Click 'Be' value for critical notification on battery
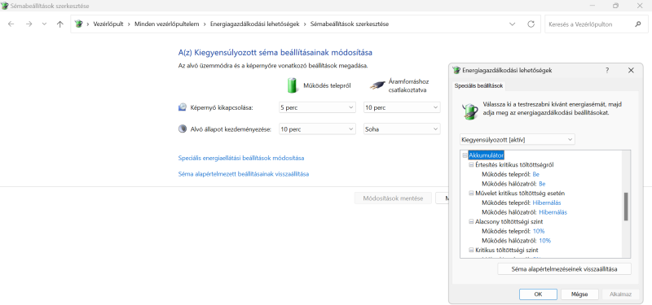 coord(535,174)
